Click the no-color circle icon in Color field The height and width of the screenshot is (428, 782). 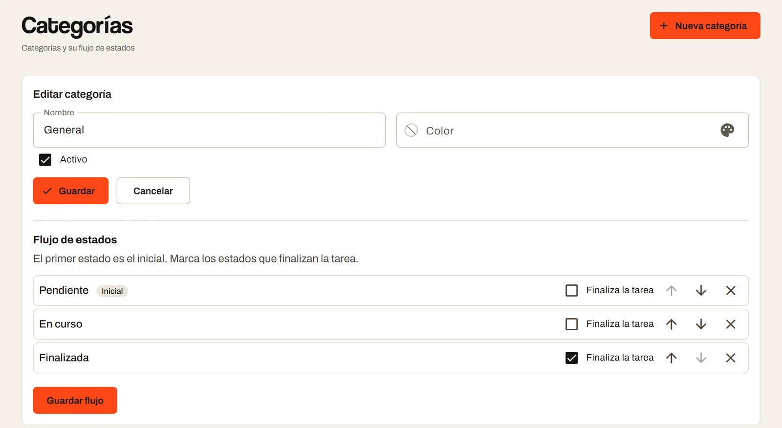[412, 130]
